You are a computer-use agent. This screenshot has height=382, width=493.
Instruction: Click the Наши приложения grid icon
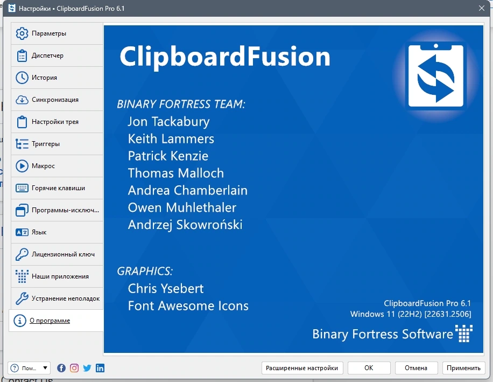(x=22, y=276)
